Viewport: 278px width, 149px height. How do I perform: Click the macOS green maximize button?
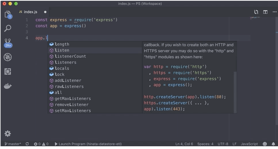tap(16, 3)
